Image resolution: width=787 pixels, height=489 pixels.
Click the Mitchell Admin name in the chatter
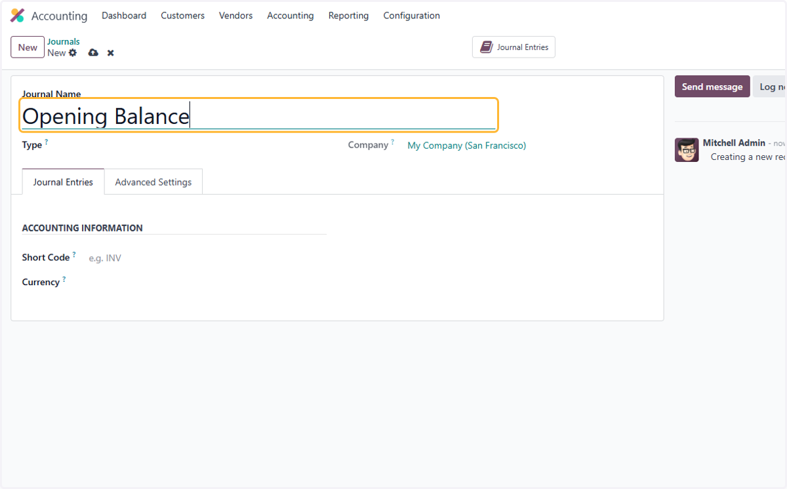click(734, 143)
